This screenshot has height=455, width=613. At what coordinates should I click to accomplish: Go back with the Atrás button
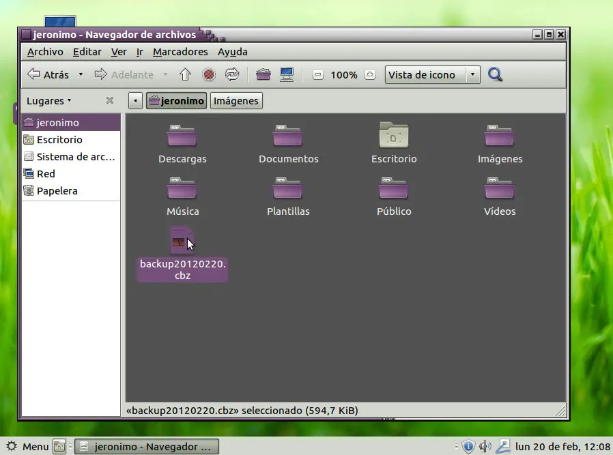pos(48,74)
